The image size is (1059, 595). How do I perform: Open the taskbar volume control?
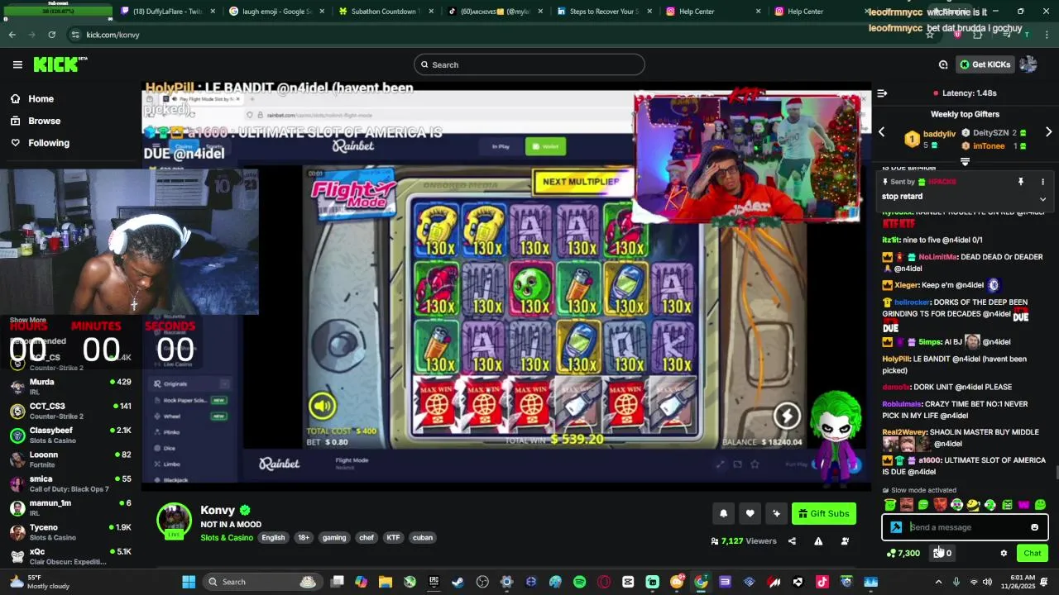coord(989,582)
